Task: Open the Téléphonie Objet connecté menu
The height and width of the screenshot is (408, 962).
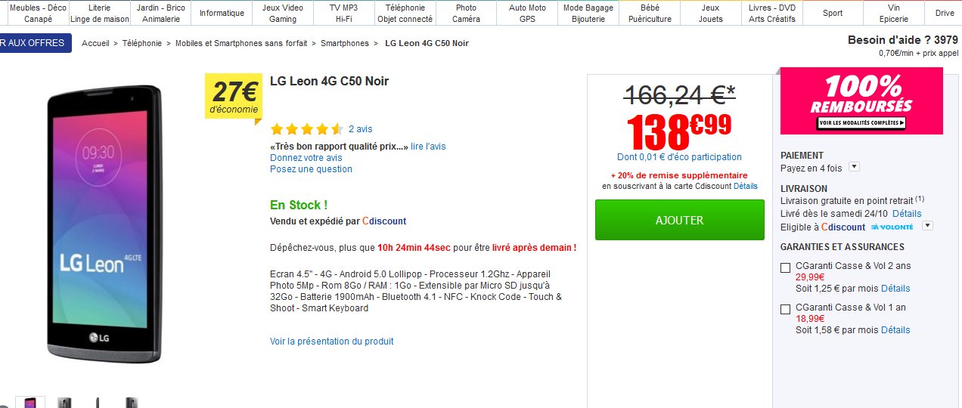Action: pyautogui.click(x=405, y=13)
